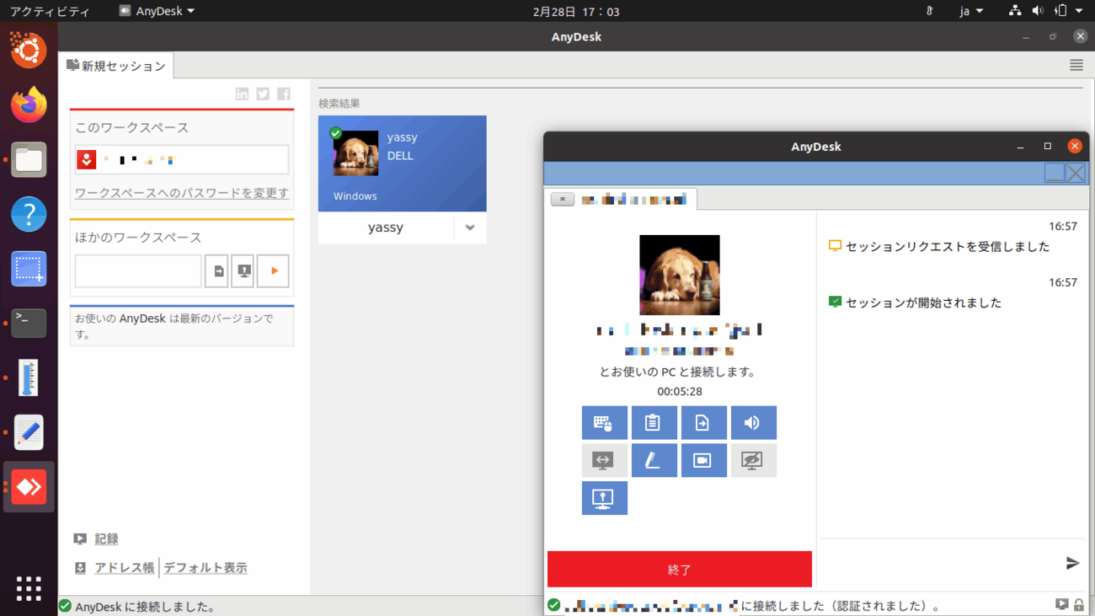Click the file transfer icon beside address field
This screenshot has width=1095, height=616.
(216, 271)
